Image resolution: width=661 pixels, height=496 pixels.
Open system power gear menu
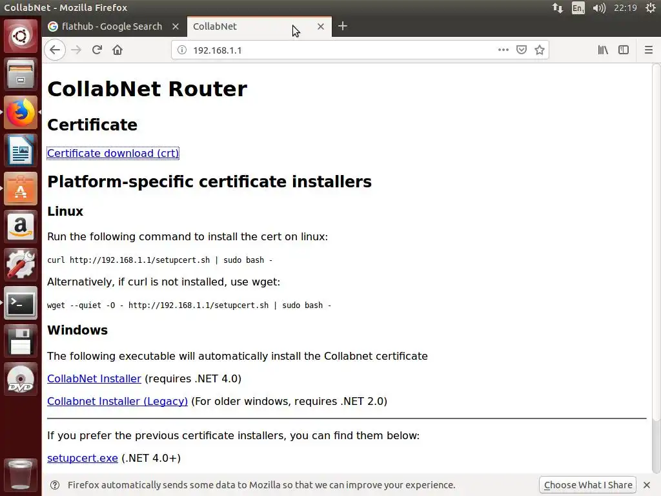(x=651, y=8)
